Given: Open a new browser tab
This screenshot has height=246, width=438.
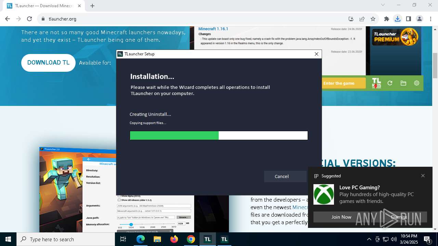Looking at the screenshot, I should click(92, 6).
